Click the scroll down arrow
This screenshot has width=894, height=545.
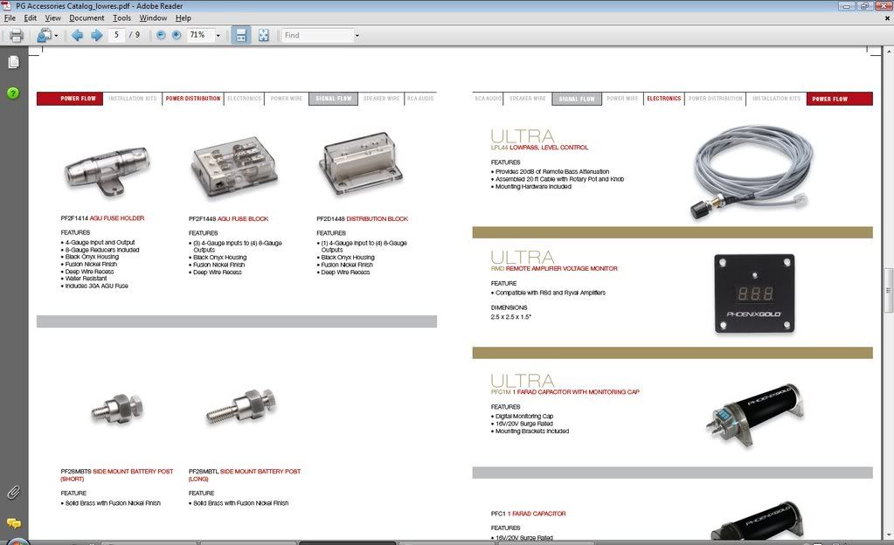[x=888, y=535]
